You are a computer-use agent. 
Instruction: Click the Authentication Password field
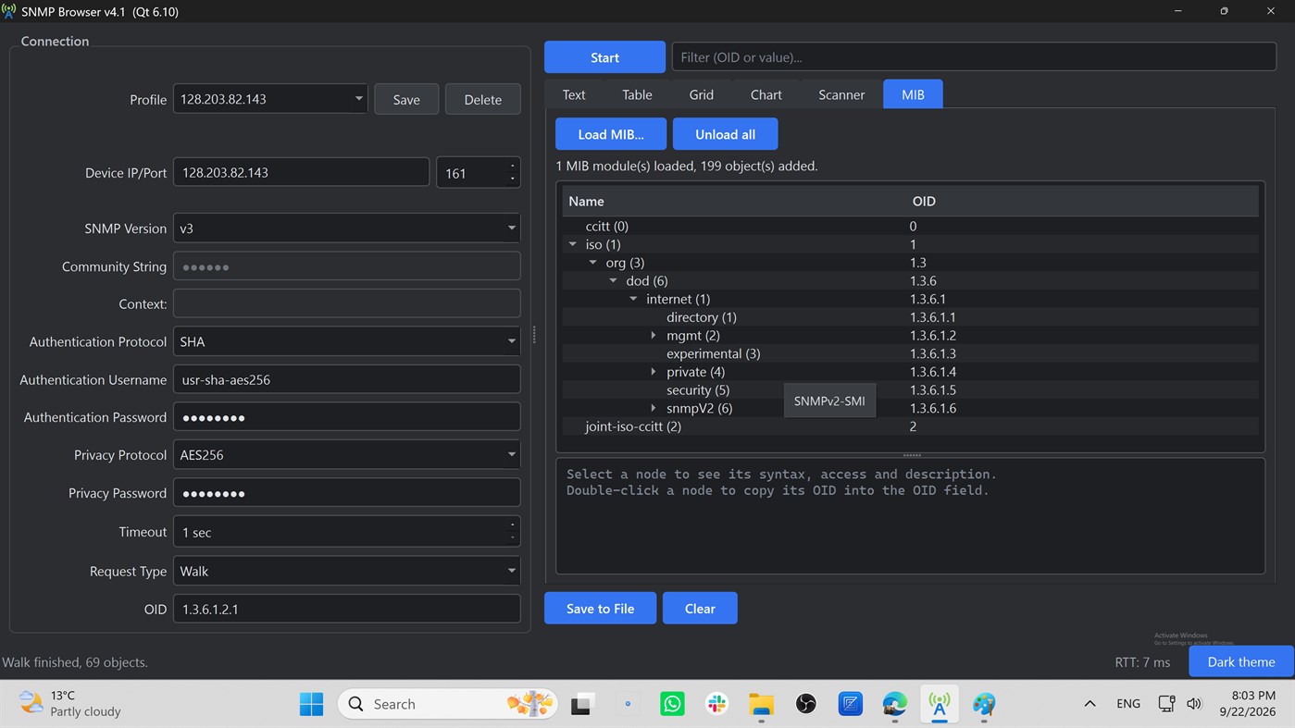click(x=346, y=417)
